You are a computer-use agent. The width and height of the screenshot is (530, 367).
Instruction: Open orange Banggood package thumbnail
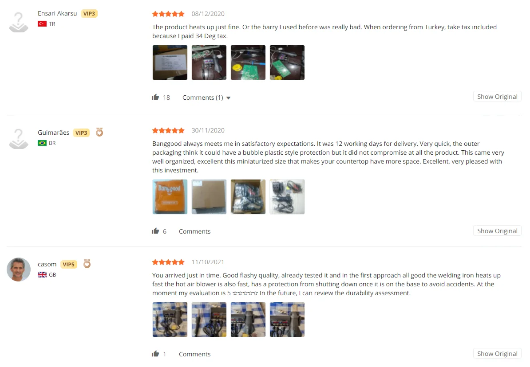pos(170,197)
